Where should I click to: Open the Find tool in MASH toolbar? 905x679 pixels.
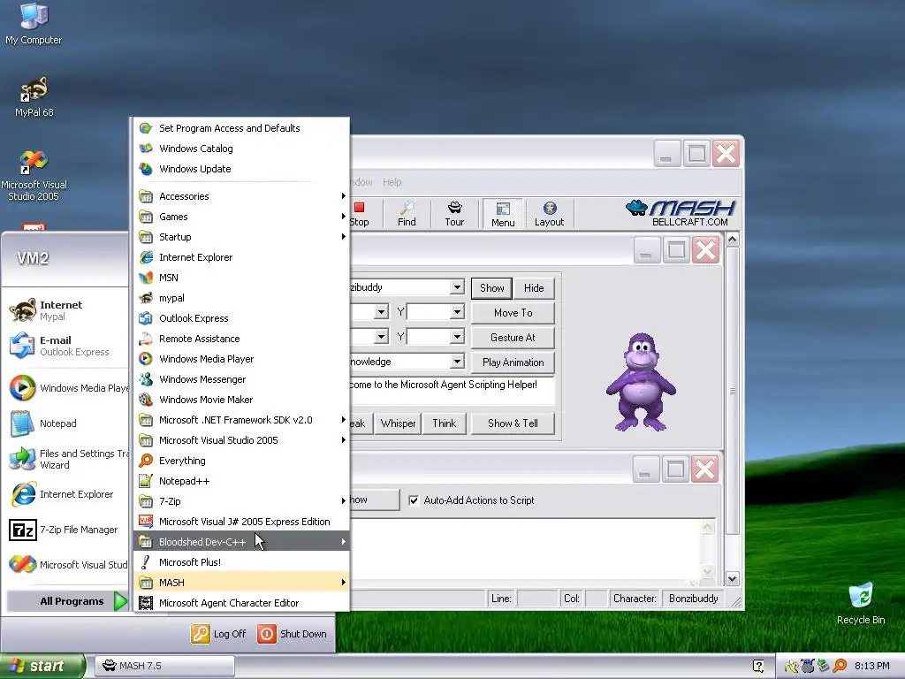[x=407, y=214]
